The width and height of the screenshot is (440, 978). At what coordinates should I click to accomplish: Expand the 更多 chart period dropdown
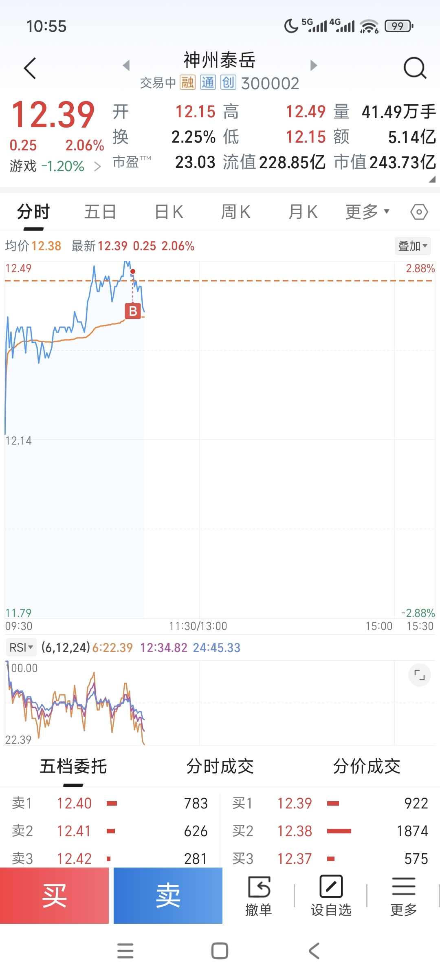click(x=367, y=212)
